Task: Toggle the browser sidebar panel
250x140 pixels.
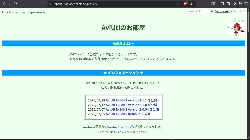Action: click(x=222, y=4)
